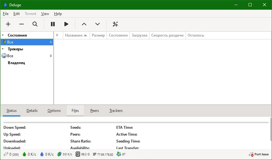272x160 pixels.
Task: Sort by Загрузка column header
Action: click(139, 35)
